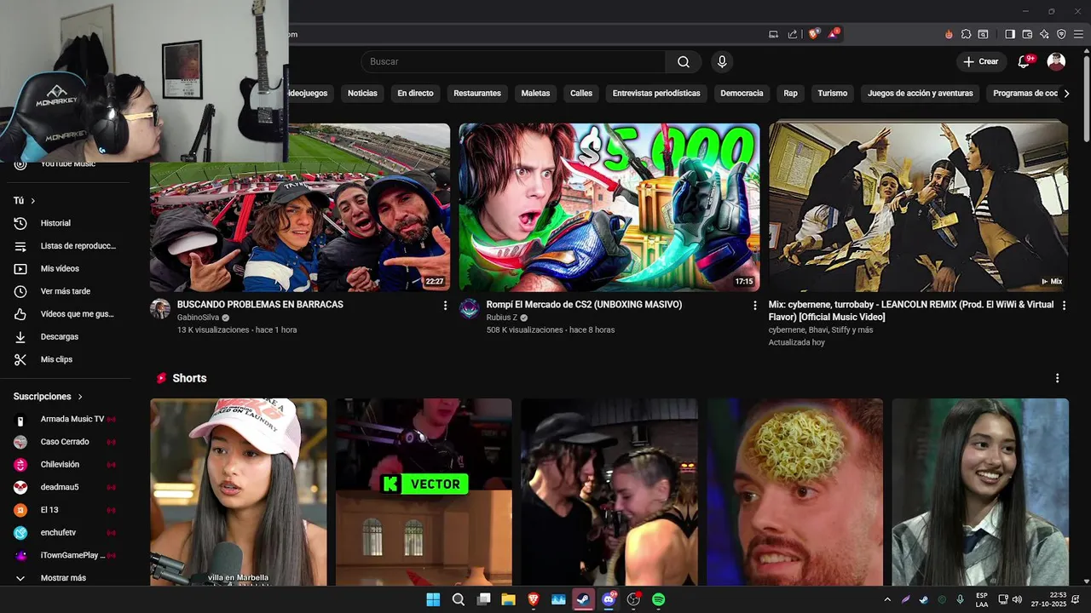Open Windows Start menu
This screenshot has height=613, width=1091.
[433, 599]
